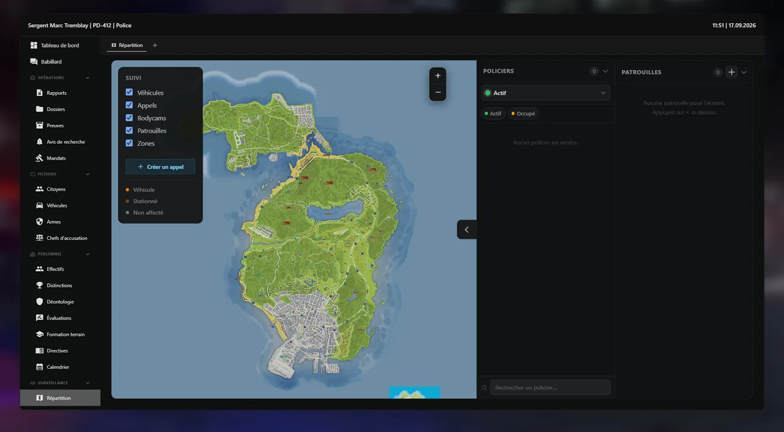Click the Effectifs group icon

(x=40, y=269)
